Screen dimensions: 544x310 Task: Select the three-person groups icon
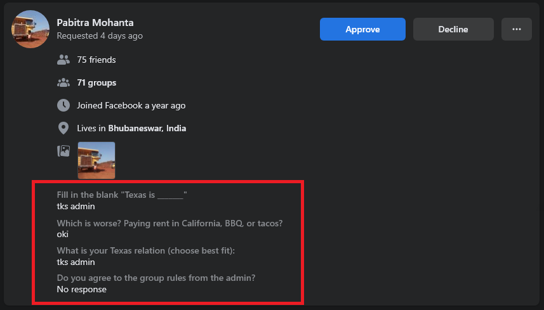coord(63,82)
